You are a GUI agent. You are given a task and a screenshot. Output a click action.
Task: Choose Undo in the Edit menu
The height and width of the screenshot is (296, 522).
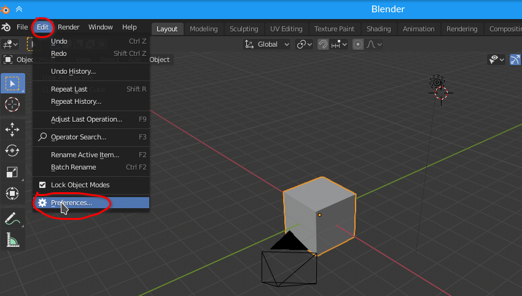tap(92, 41)
